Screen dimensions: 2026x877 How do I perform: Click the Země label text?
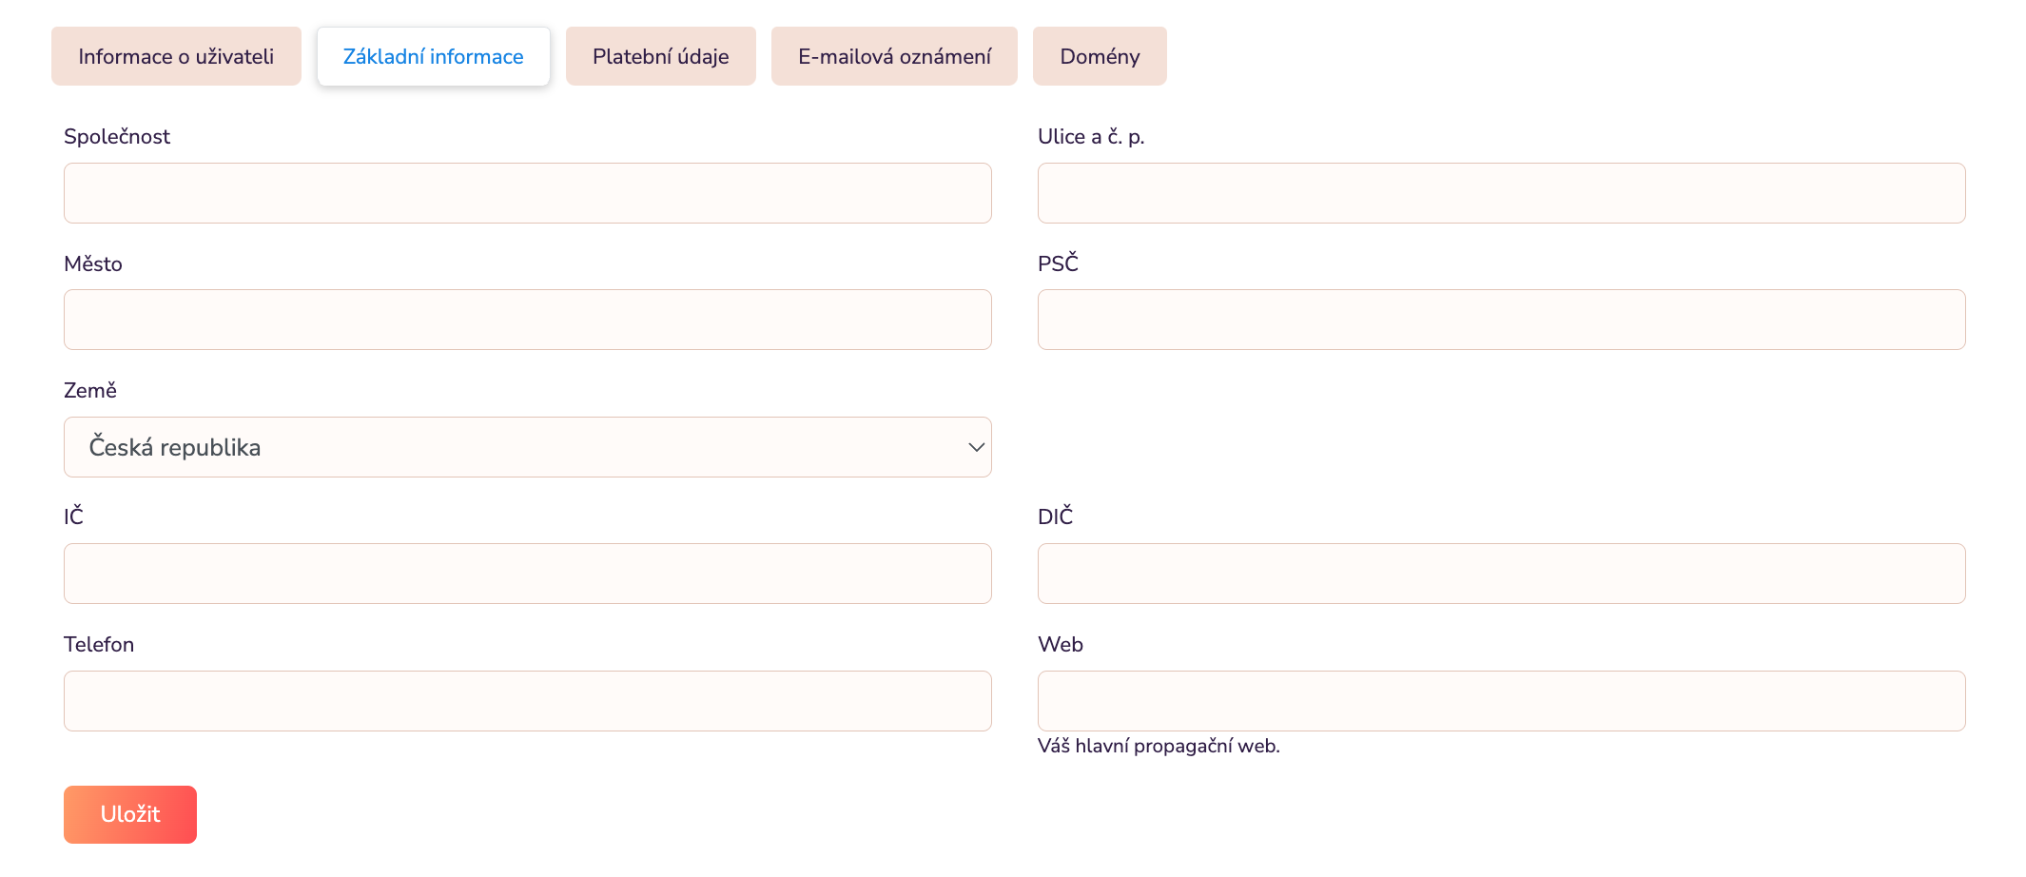click(90, 391)
